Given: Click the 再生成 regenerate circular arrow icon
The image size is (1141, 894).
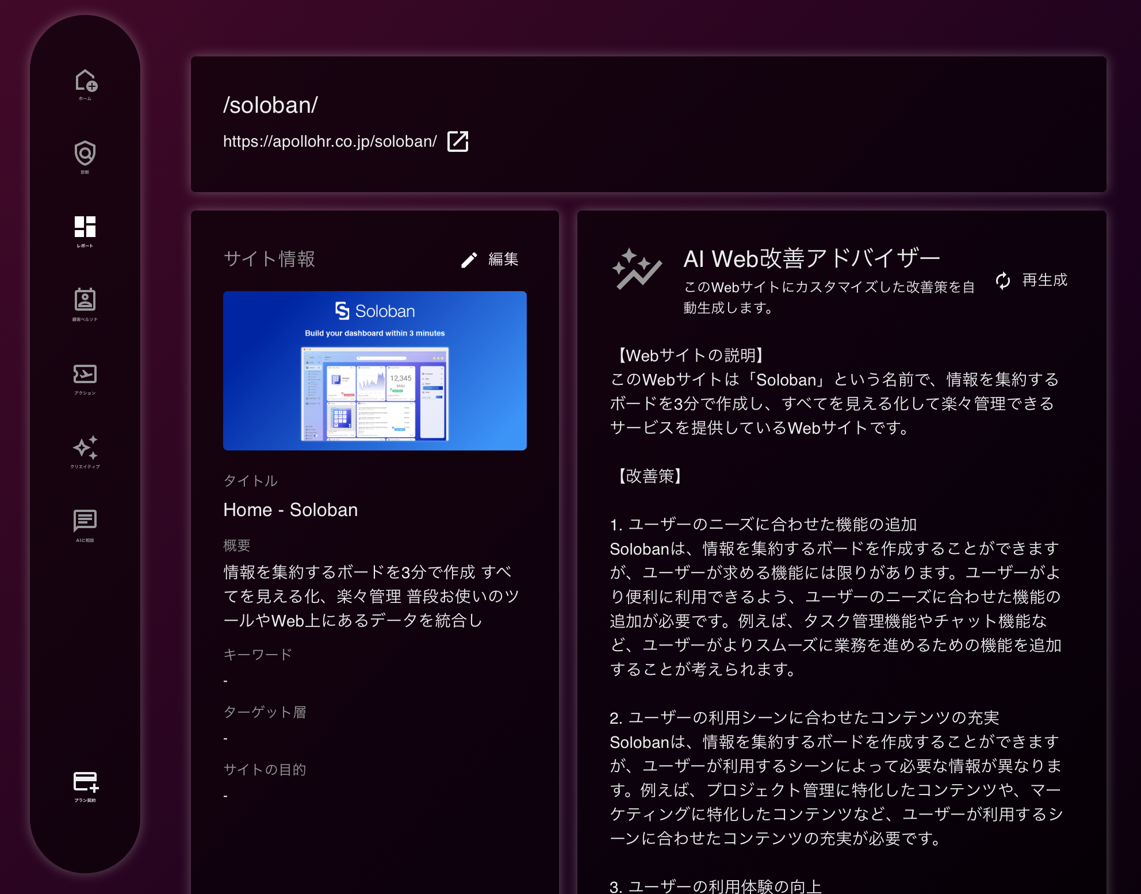Looking at the screenshot, I should [x=1003, y=281].
